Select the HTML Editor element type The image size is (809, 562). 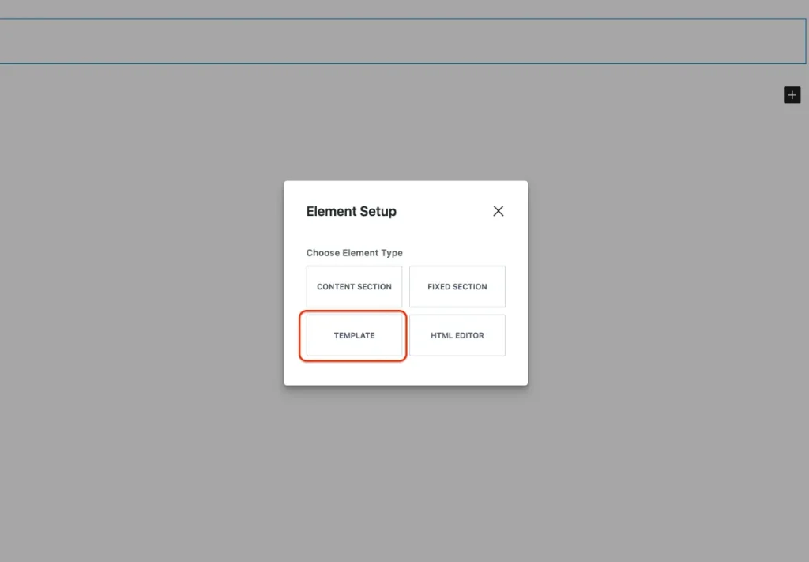coord(457,335)
